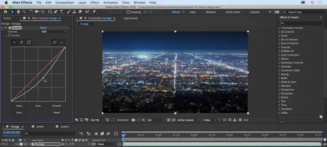Click the exposure value +0.0
Image resolution: width=327 pixels, height=147 pixels.
[246, 120]
